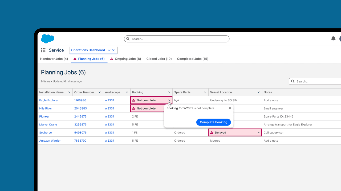Focus the global Search field

pos(177,39)
